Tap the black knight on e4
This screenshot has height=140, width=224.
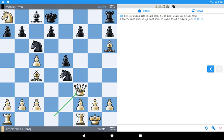(66, 75)
